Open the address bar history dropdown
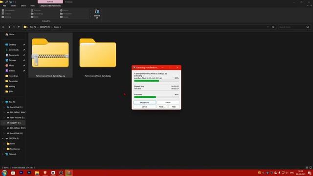This screenshot has width=313, height=176. tap(268, 27)
